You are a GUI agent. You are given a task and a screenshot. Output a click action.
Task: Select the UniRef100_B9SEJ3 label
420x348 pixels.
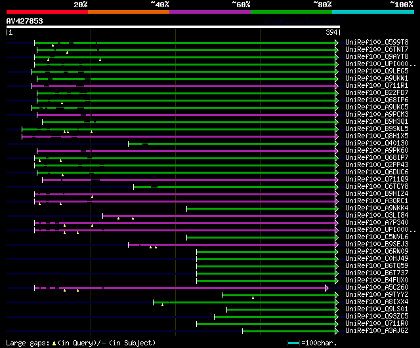[x=377, y=244]
